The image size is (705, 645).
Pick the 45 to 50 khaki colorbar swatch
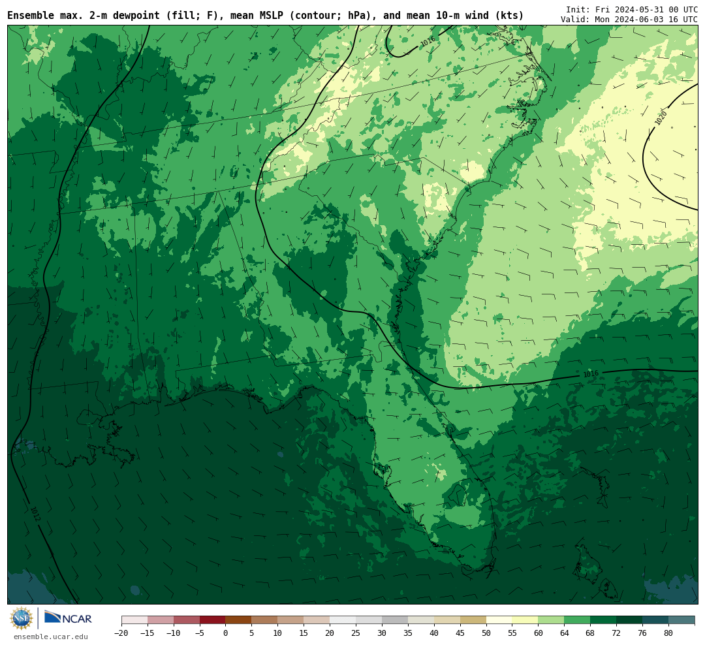(473, 620)
